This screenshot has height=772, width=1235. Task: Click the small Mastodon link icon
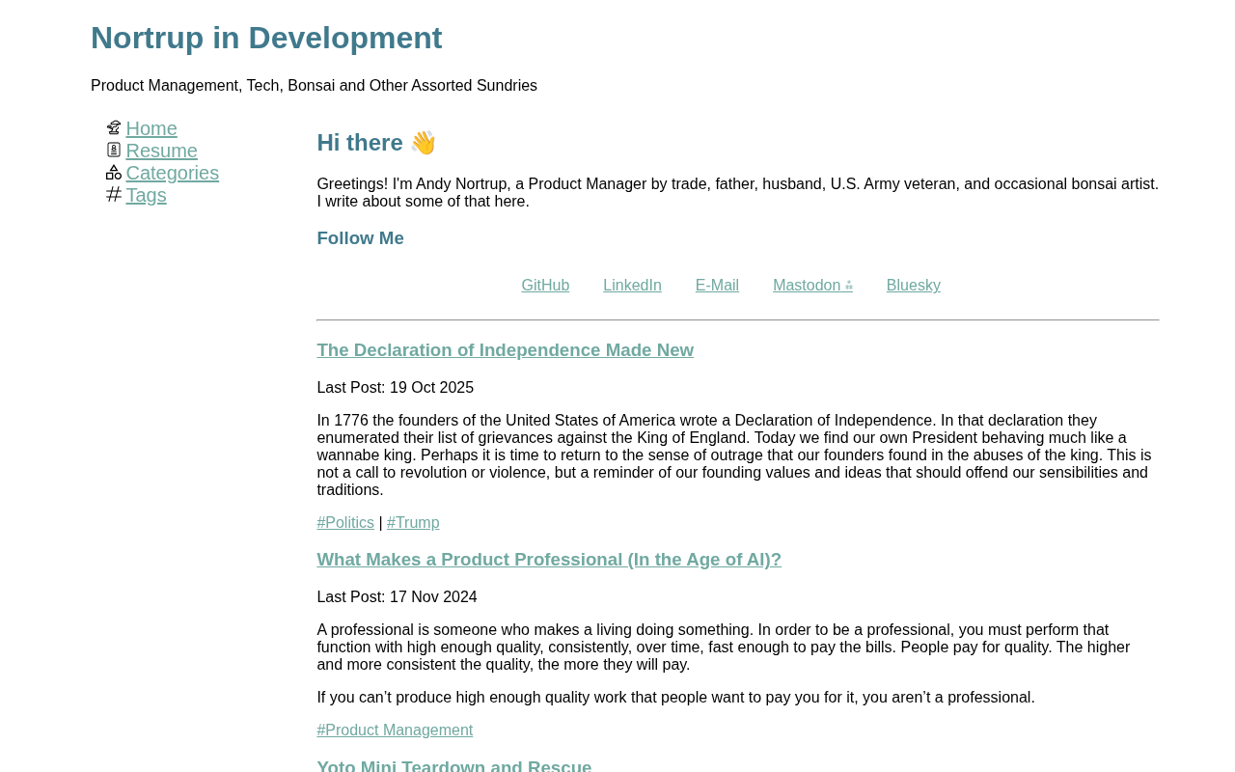click(849, 286)
